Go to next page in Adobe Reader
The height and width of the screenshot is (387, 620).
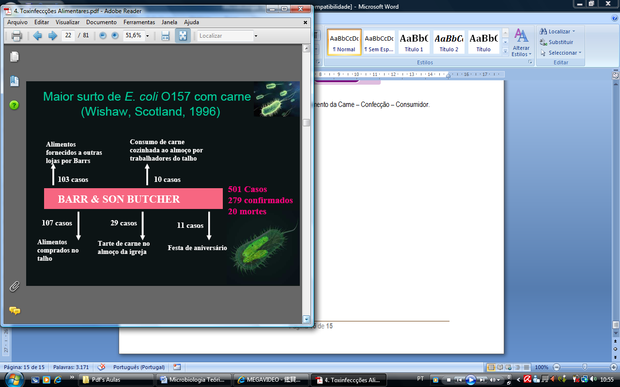(x=52, y=36)
